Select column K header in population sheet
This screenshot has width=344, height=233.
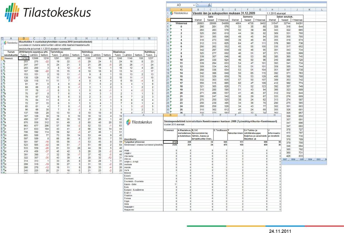click(x=310, y=10)
